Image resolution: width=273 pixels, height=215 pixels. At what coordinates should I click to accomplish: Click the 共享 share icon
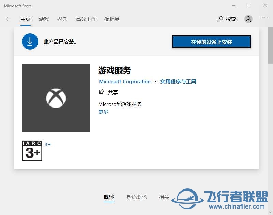click(x=101, y=92)
